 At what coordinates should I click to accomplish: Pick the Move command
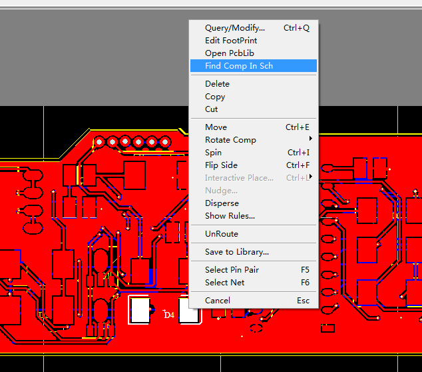click(216, 127)
